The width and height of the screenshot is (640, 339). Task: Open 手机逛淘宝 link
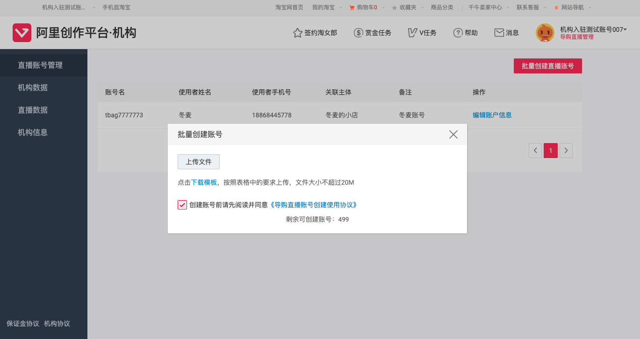(x=116, y=7)
